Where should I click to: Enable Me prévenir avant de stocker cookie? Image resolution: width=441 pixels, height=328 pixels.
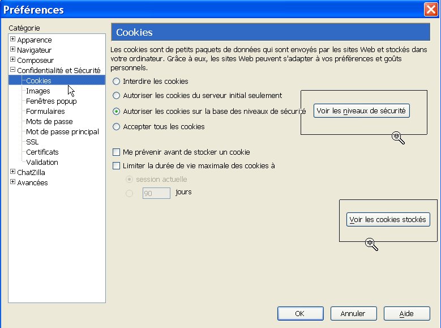(116, 152)
